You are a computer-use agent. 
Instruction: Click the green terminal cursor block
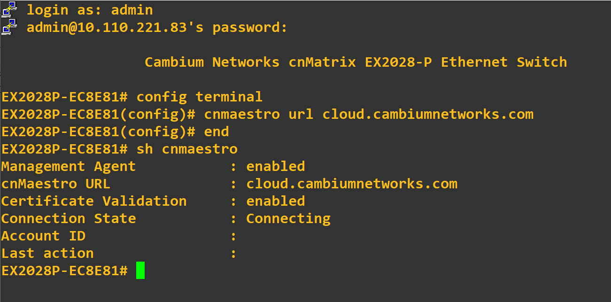(x=140, y=271)
